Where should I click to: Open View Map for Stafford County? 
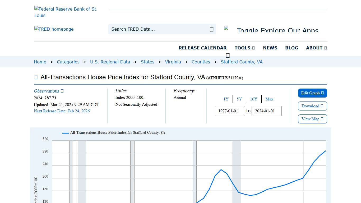[x=312, y=119]
